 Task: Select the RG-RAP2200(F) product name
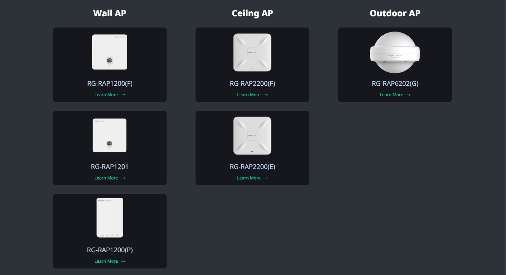click(x=252, y=84)
